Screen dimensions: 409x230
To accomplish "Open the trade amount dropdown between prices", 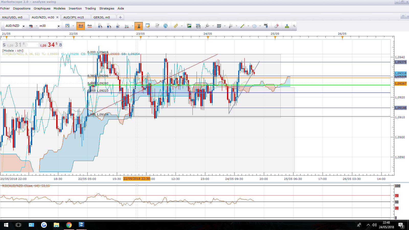I will [x=37, y=45].
